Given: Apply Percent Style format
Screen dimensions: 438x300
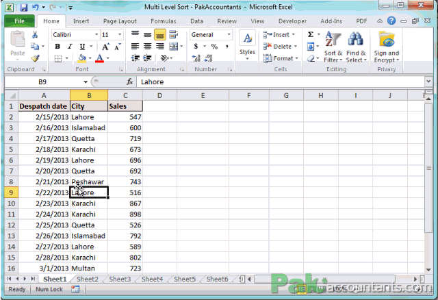Looking at the screenshot, I should tap(214, 47).
